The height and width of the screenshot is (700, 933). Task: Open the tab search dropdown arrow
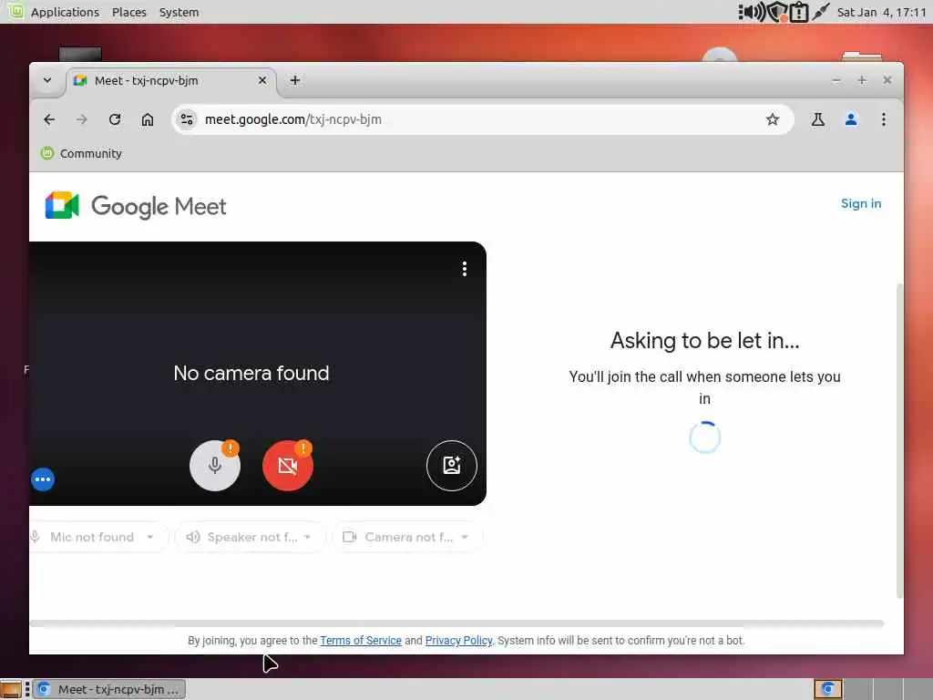coord(47,80)
